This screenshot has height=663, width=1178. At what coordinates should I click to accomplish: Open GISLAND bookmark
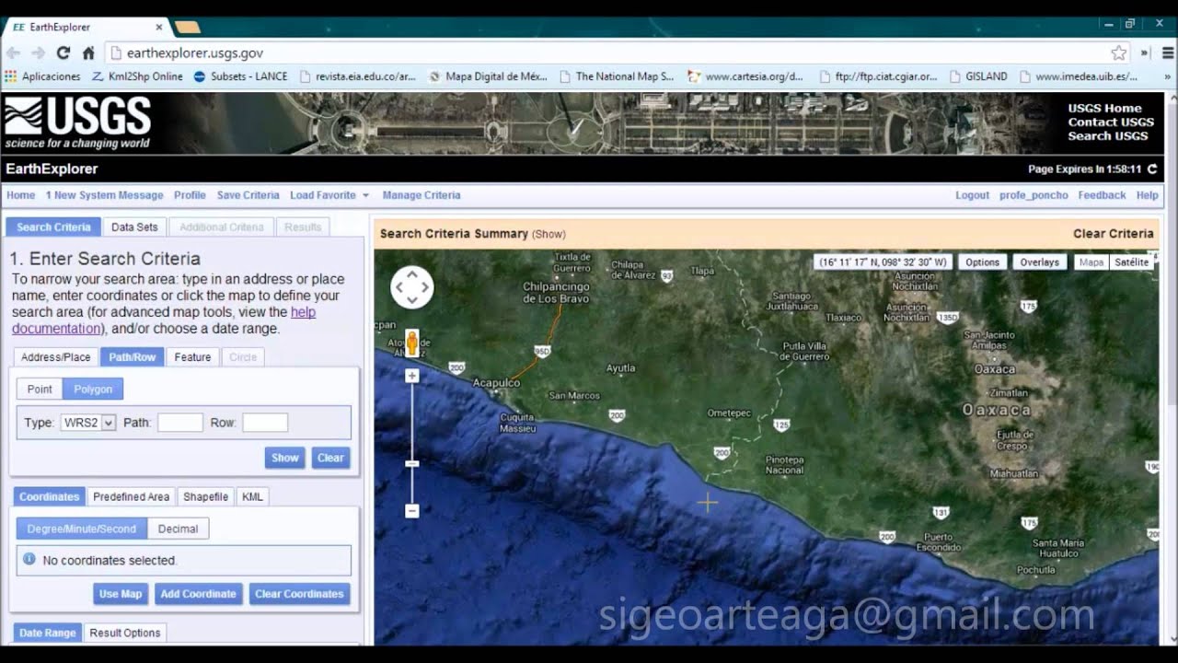(x=978, y=76)
